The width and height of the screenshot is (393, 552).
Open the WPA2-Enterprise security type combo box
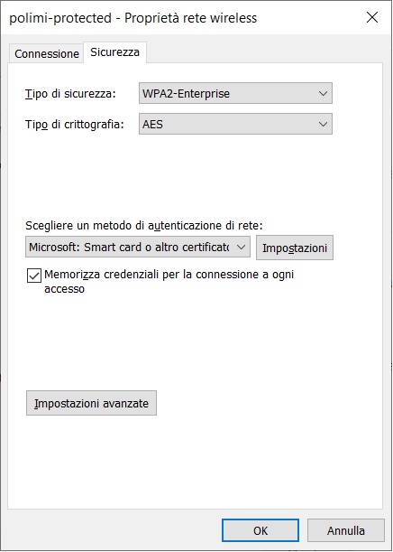[235, 93]
